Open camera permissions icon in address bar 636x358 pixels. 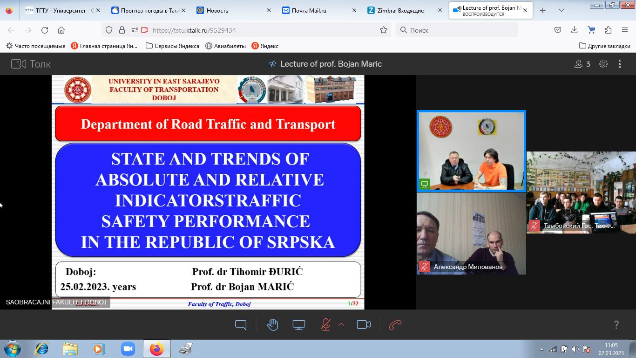[x=144, y=30]
